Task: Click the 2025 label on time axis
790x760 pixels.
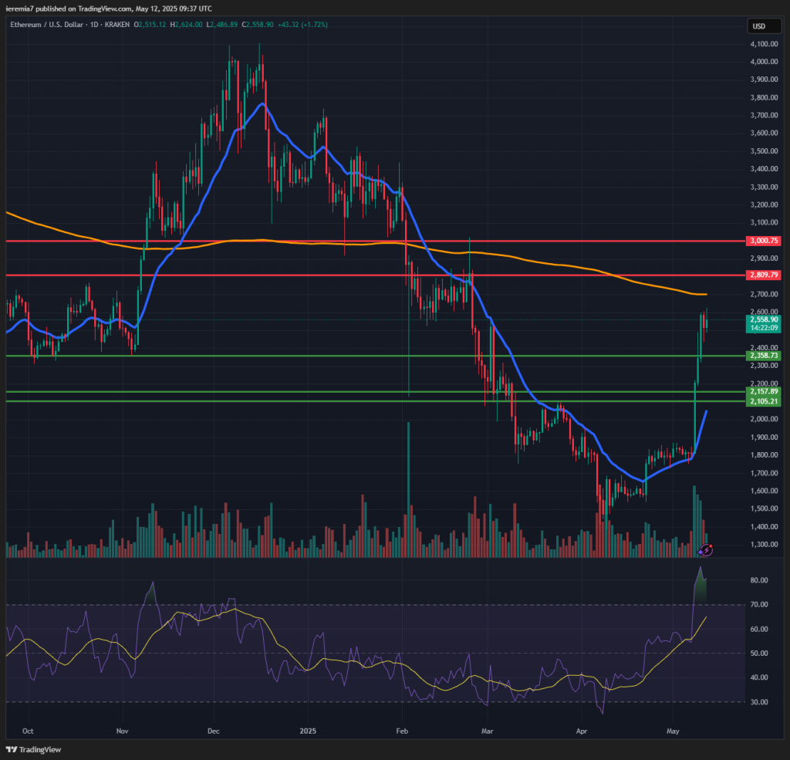Action: (307, 731)
